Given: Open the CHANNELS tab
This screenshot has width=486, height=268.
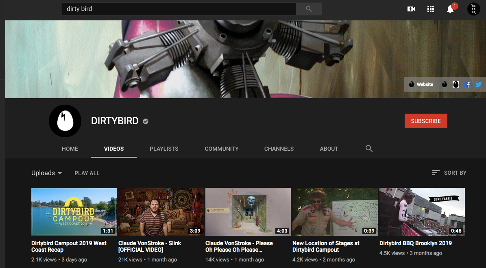Looking at the screenshot, I should point(279,149).
